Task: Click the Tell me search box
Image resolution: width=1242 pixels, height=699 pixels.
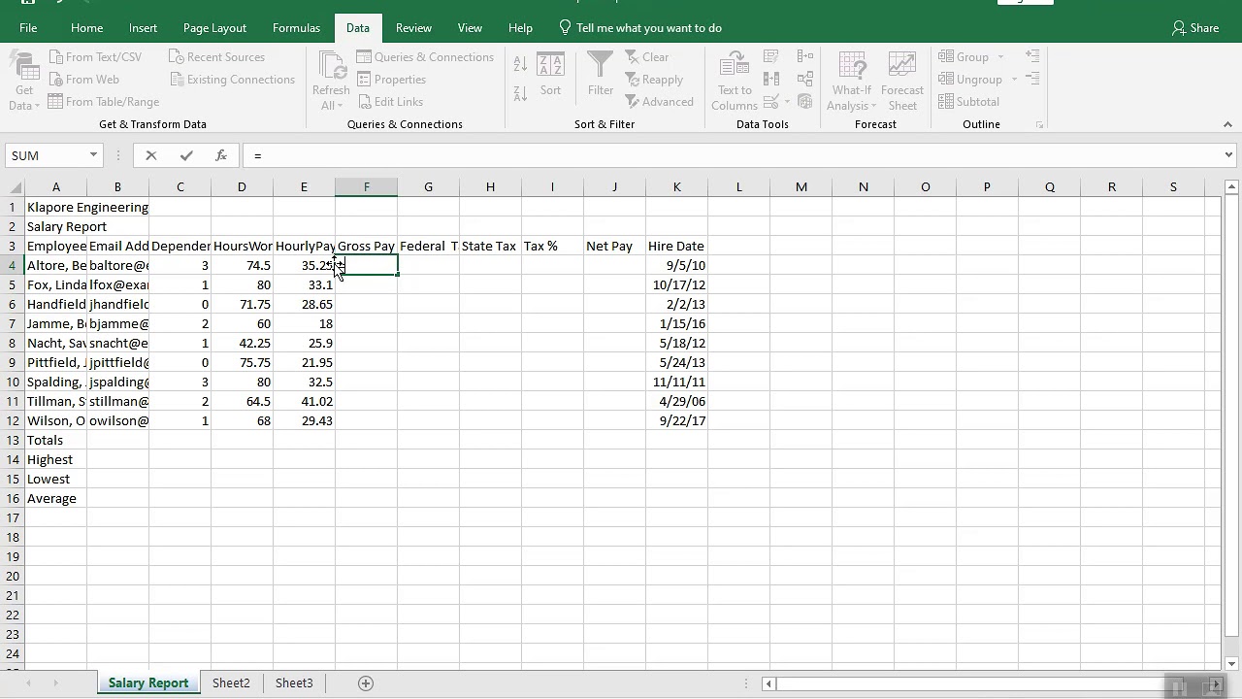Action: [640, 28]
